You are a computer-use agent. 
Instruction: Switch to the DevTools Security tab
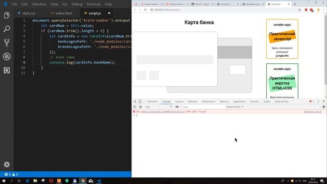tap(254, 101)
